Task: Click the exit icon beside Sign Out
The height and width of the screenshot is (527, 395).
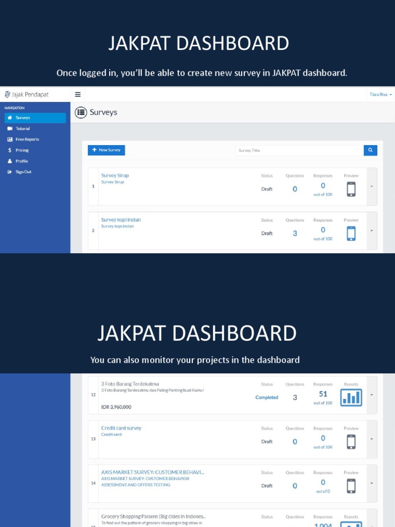Action: pos(9,172)
